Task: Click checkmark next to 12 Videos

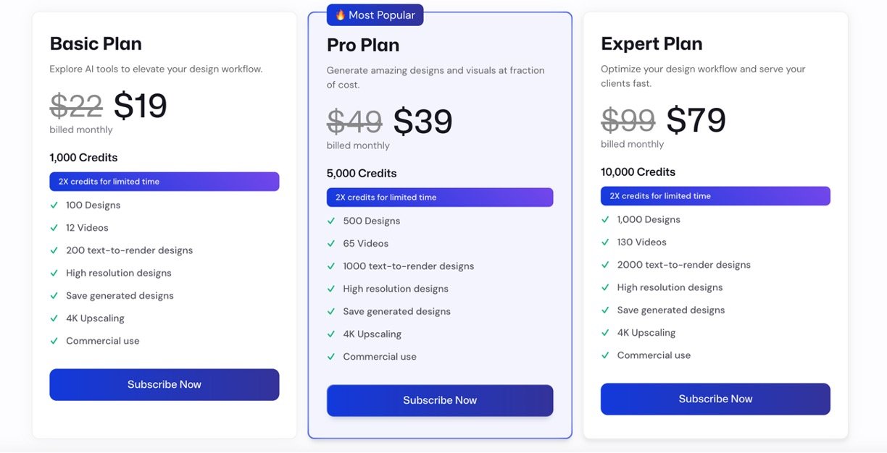Action: [x=54, y=227]
